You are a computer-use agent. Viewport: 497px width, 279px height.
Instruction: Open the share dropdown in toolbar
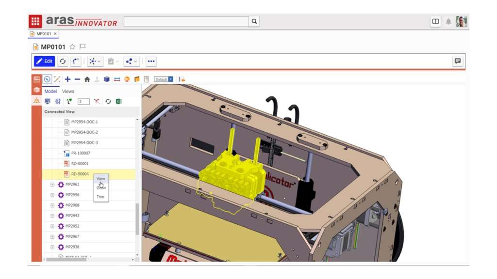point(131,62)
